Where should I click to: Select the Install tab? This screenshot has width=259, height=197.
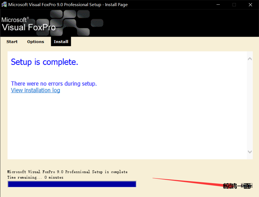coord(61,42)
